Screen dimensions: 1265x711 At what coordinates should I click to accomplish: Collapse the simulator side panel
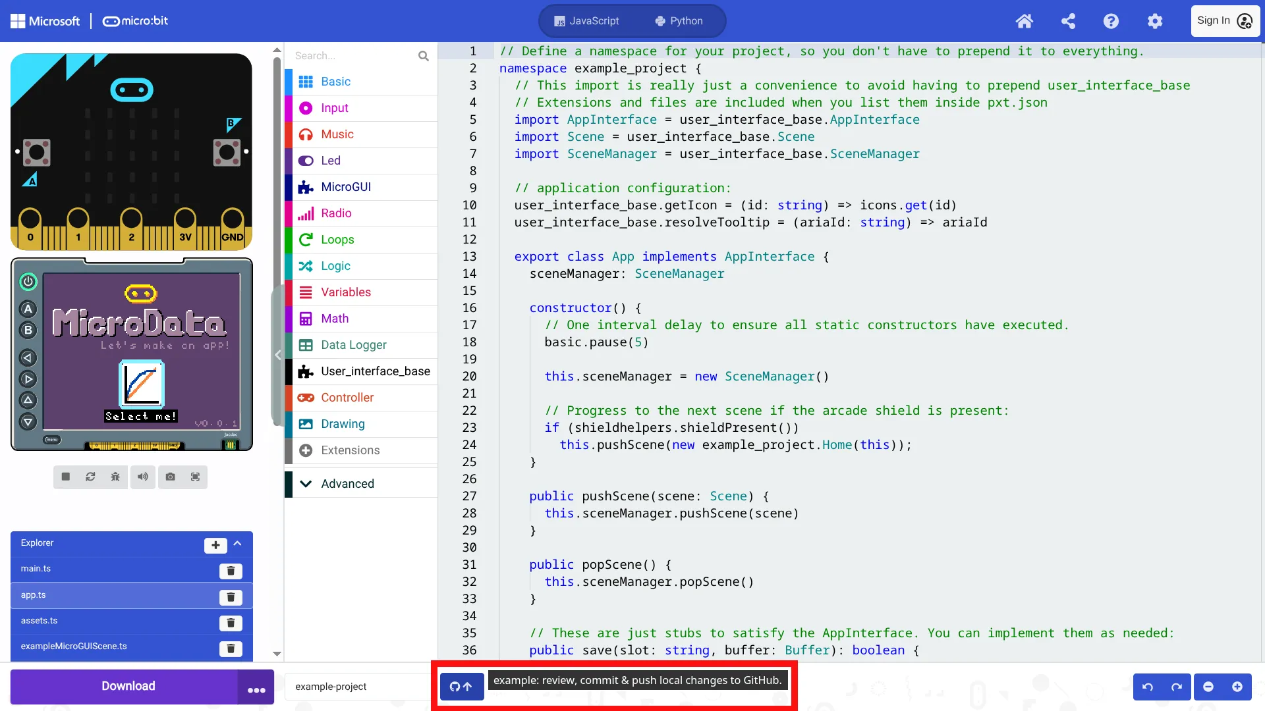coord(278,355)
